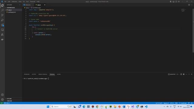This screenshot has width=194, height=109.
Task: Open the File menu
Action: pyautogui.click(x=5, y=2)
